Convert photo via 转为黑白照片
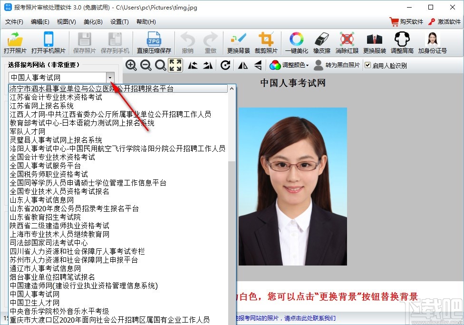464x325 pixels. coord(337,65)
